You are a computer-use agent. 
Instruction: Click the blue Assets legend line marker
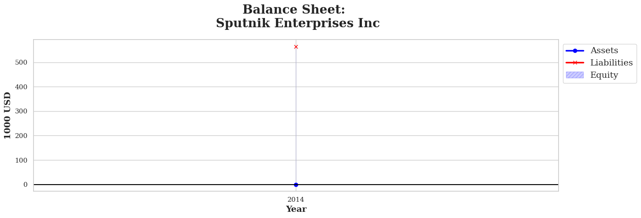click(x=575, y=51)
